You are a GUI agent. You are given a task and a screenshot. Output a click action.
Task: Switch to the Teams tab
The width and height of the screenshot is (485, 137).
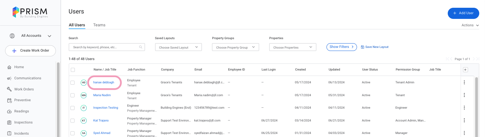(99, 25)
